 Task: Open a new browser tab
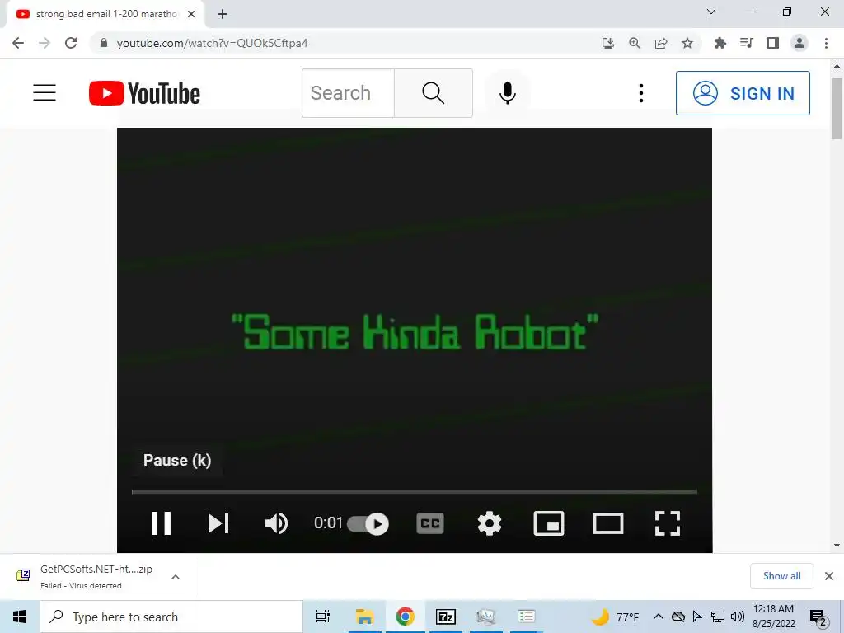223,14
